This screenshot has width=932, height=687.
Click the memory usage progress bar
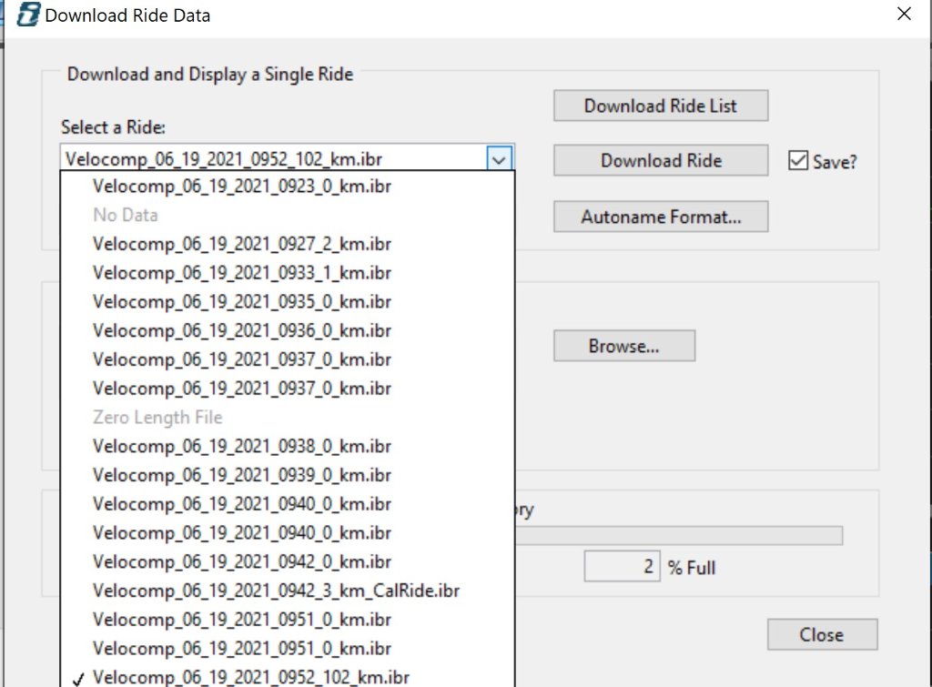pyautogui.click(x=679, y=535)
